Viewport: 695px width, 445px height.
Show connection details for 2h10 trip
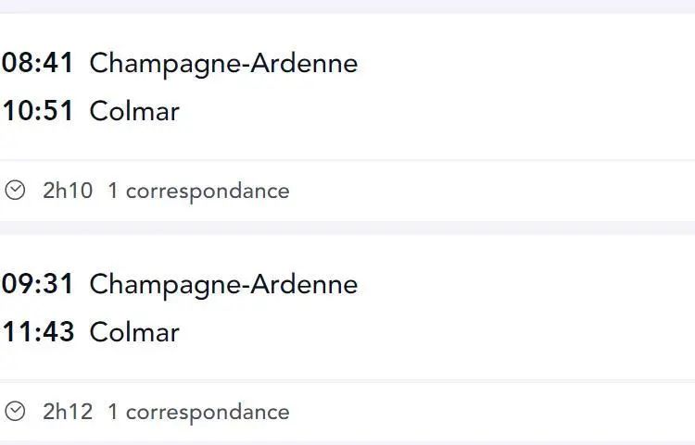(198, 192)
